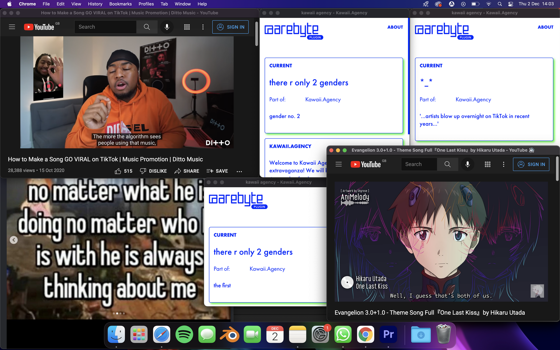The image size is (560, 350).
Task: Click the search field in the Evangelion YouTube window
Action: (x=419, y=164)
